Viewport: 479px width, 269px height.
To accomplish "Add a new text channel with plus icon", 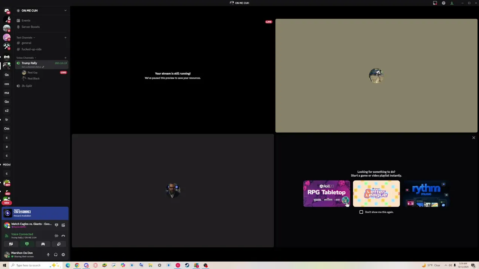I will [65, 38].
